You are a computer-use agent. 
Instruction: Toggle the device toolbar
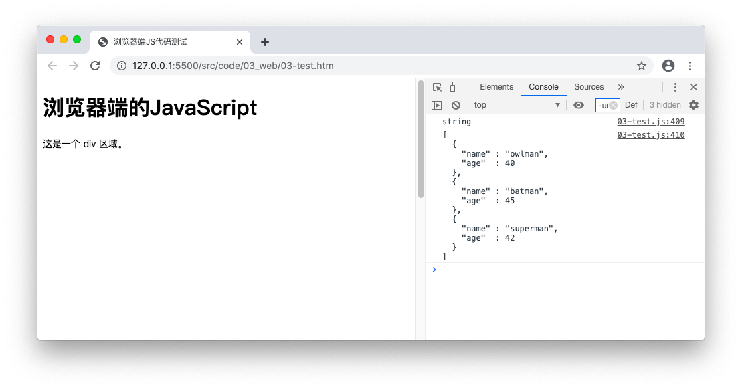[x=455, y=87]
